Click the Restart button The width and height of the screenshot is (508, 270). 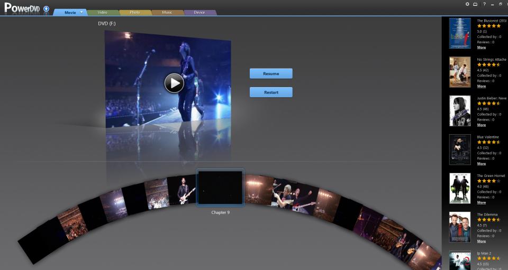click(x=271, y=92)
